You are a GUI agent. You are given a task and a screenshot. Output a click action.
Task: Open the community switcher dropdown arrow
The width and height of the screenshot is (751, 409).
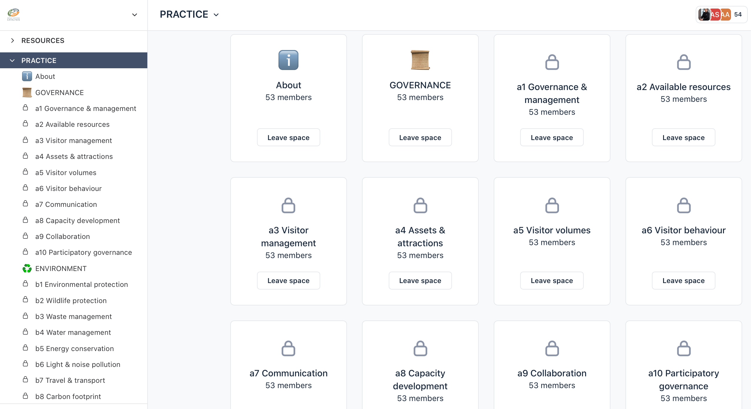134,15
